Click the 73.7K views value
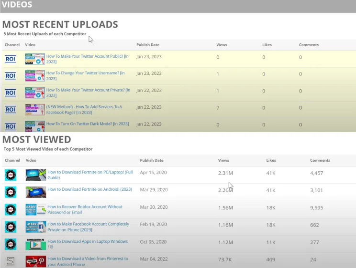This screenshot has width=356, height=268. [x=225, y=259]
